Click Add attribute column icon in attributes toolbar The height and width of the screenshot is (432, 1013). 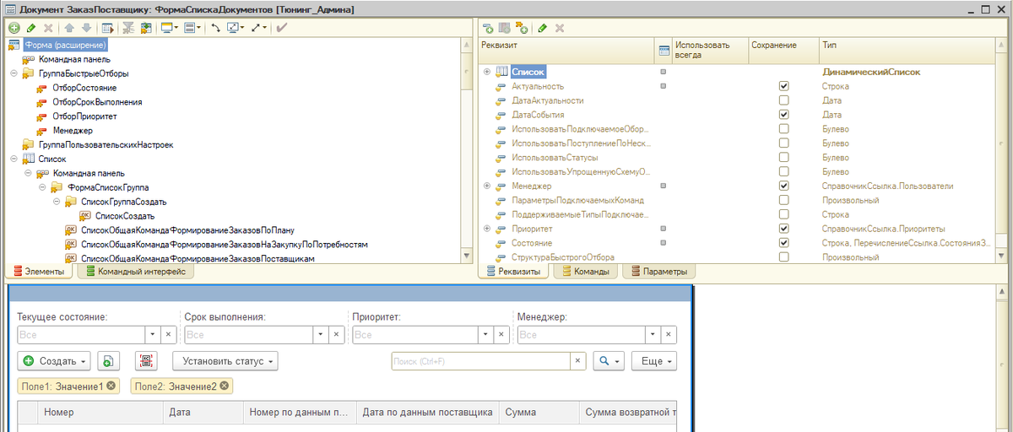[x=504, y=28]
